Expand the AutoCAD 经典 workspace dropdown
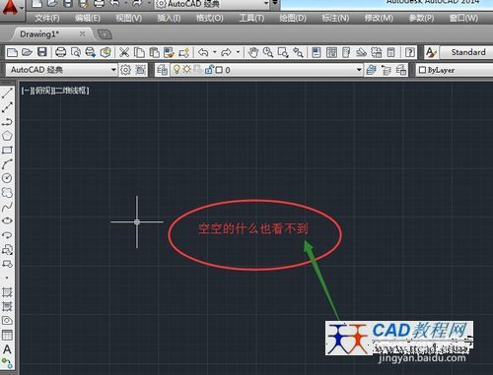Image resolution: width=493 pixels, height=375 pixels. coord(113,70)
